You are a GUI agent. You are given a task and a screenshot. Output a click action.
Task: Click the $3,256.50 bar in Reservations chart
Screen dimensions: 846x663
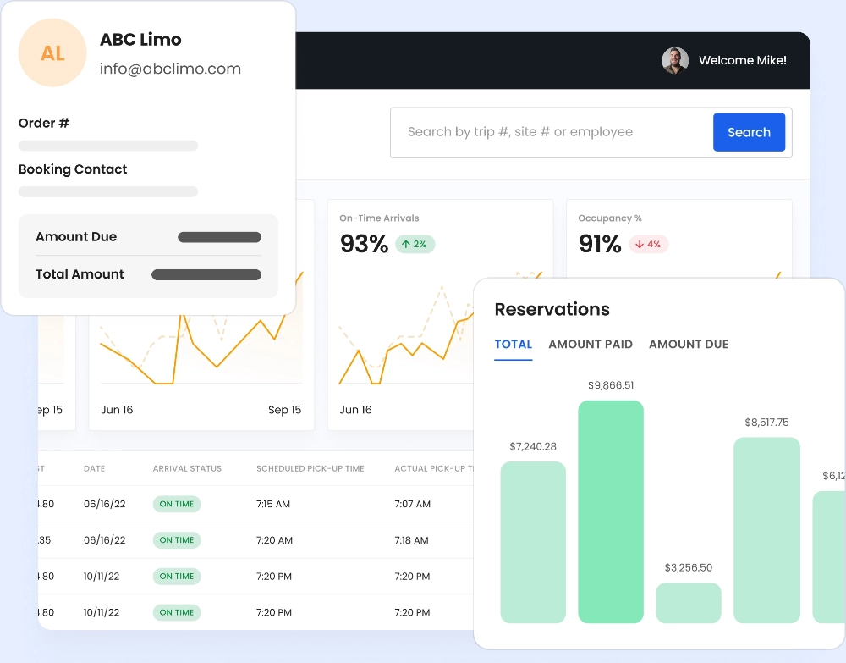[x=689, y=603]
